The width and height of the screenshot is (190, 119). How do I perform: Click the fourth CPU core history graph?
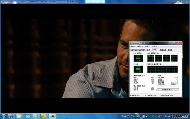pyautogui.click(x=174, y=58)
